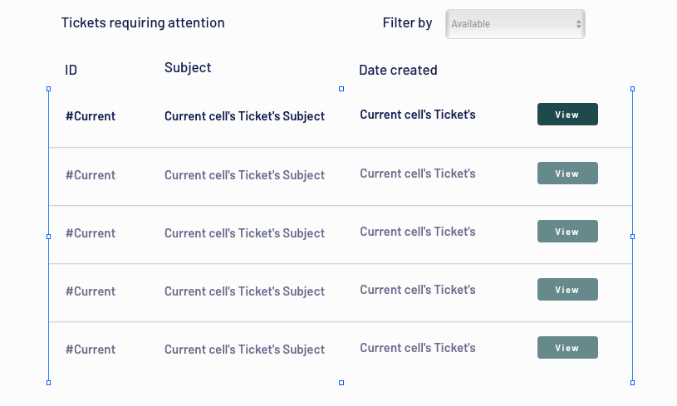This screenshot has height=406, width=677.
Task: Select the top-middle selection handle
Action: (341, 89)
